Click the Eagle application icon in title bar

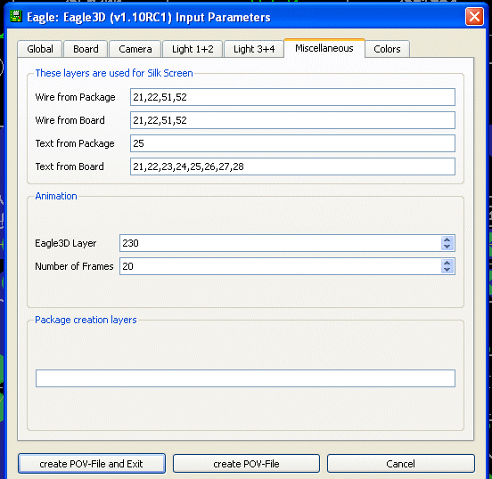click(x=16, y=17)
